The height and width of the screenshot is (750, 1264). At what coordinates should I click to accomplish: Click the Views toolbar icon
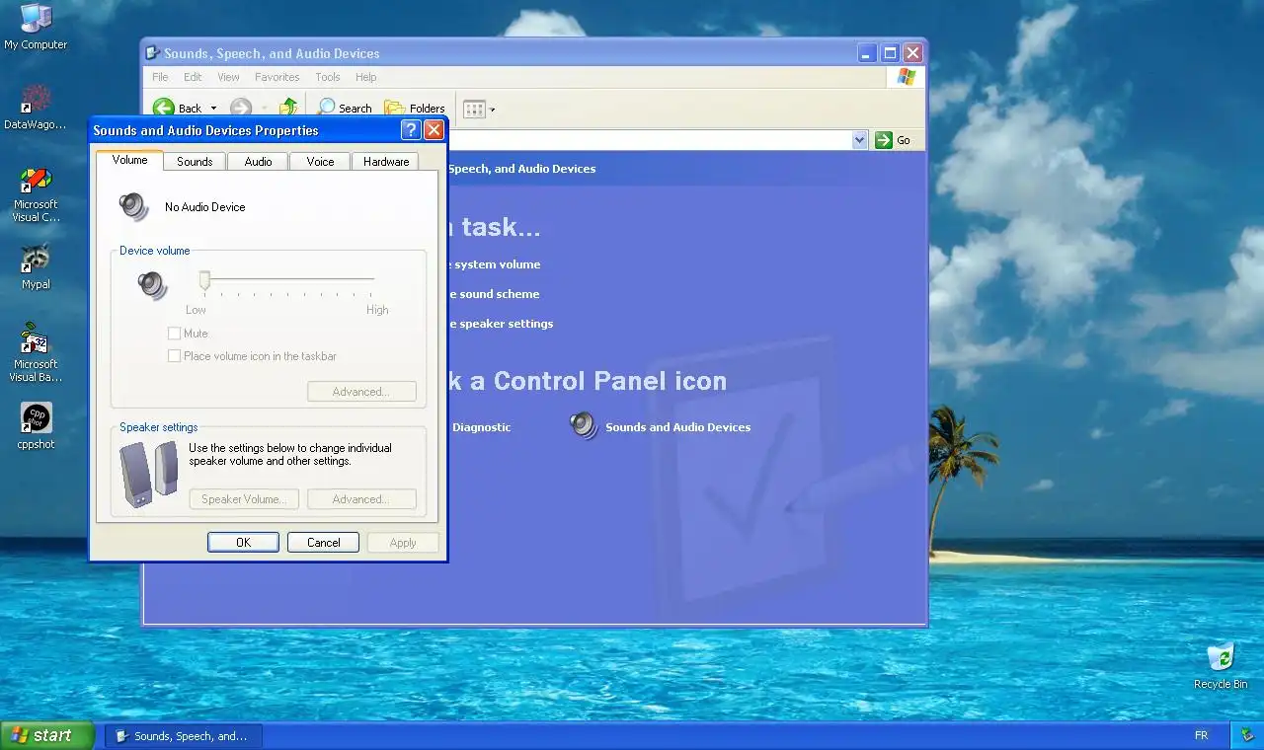pyautogui.click(x=474, y=109)
